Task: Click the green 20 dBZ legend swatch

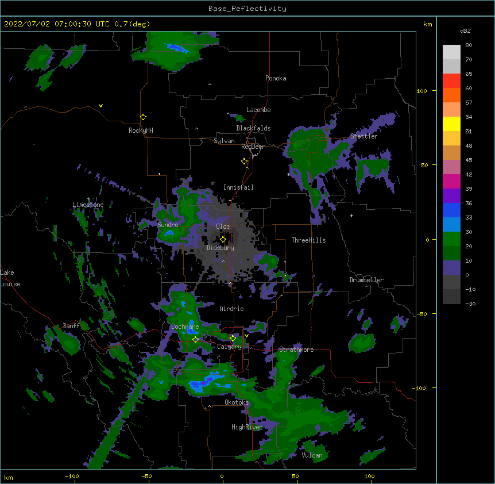Action: 451,239
